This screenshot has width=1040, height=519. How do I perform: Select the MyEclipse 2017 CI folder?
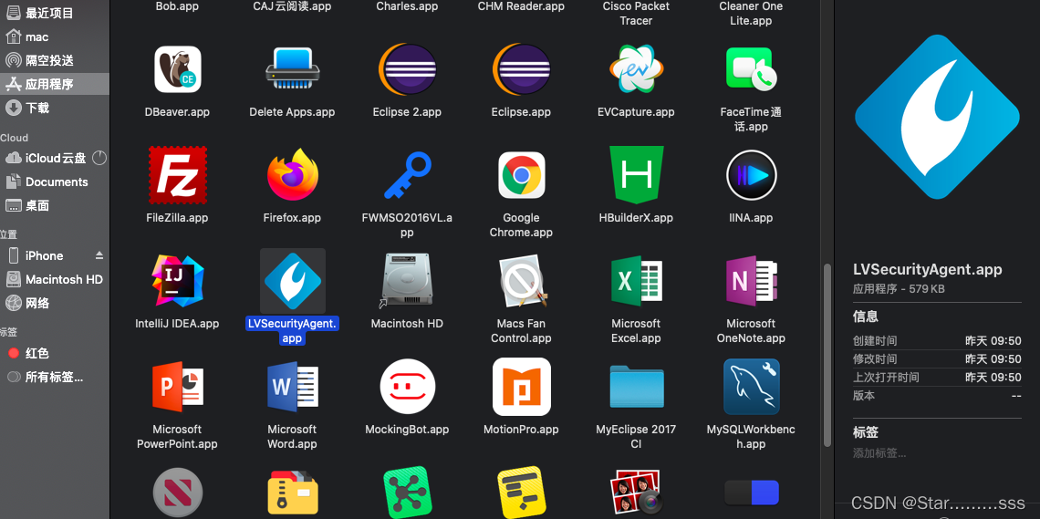click(636, 387)
